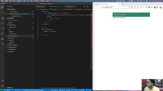Viewport: 163px width, 91px height.
Task: Expand the assets folder
Action: [x=11, y=32]
